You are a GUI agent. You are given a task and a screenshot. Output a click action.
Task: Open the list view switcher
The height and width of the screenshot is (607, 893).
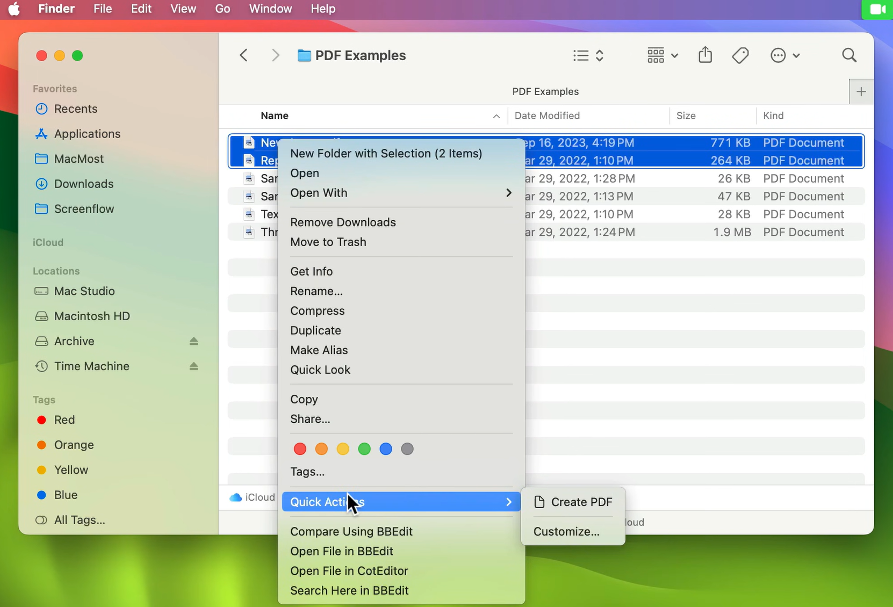(589, 55)
